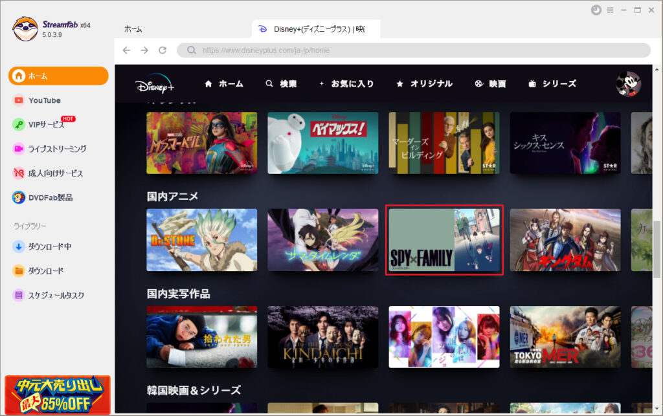Image resolution: width=663 pixels, height=416 pixels.
Task: Open the SPY×FAMILY thumbnail
Action: pos(444,240)
